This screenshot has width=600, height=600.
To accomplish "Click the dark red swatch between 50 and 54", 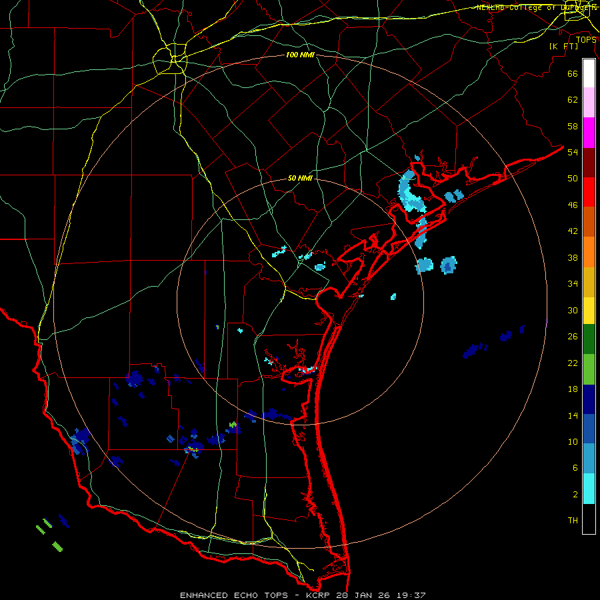I will [589, 163].
